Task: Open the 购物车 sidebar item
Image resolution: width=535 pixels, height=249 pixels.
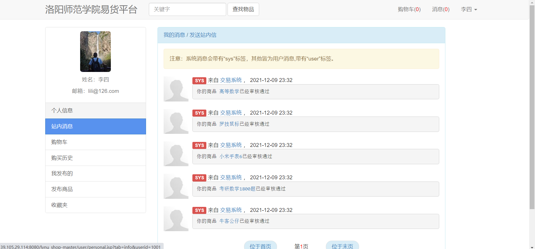Action: coord(95,142)
